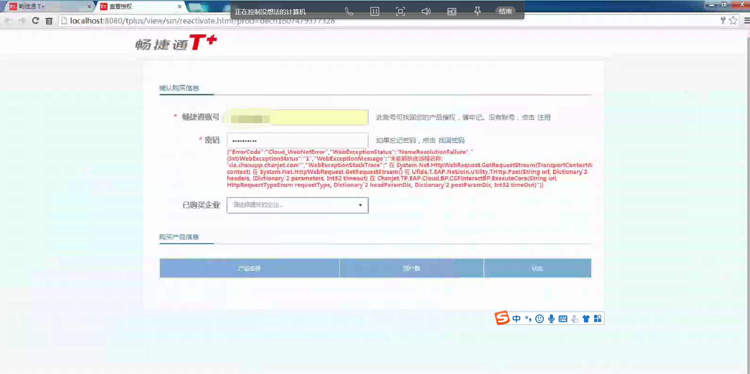
Task: Click the 确认购买信息 section heading
Action: tap(179, 88)
